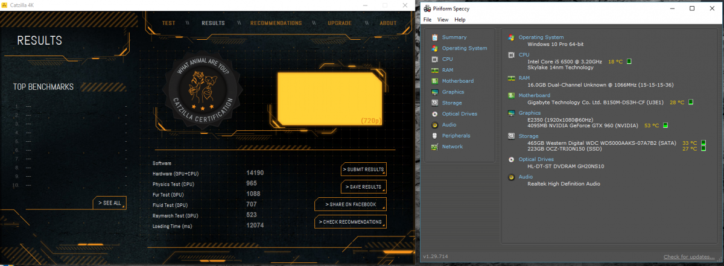The image size is (724, 266).
Task: Click the Optical Drives heading icon in summary
Action: click(x=512, y=160)
